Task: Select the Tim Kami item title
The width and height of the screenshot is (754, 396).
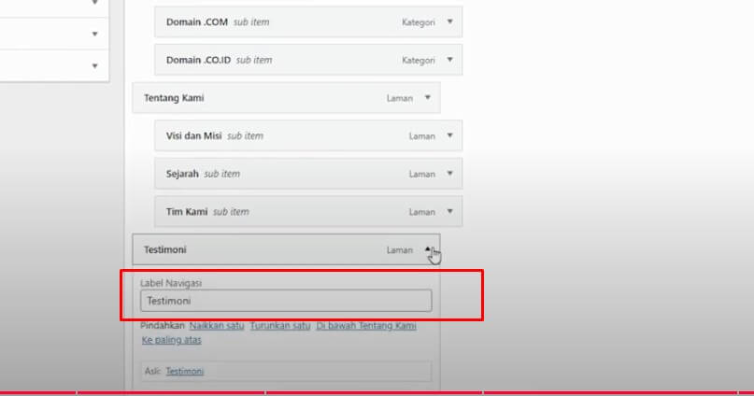Action: pyautogui.click(x=187, y=212)
